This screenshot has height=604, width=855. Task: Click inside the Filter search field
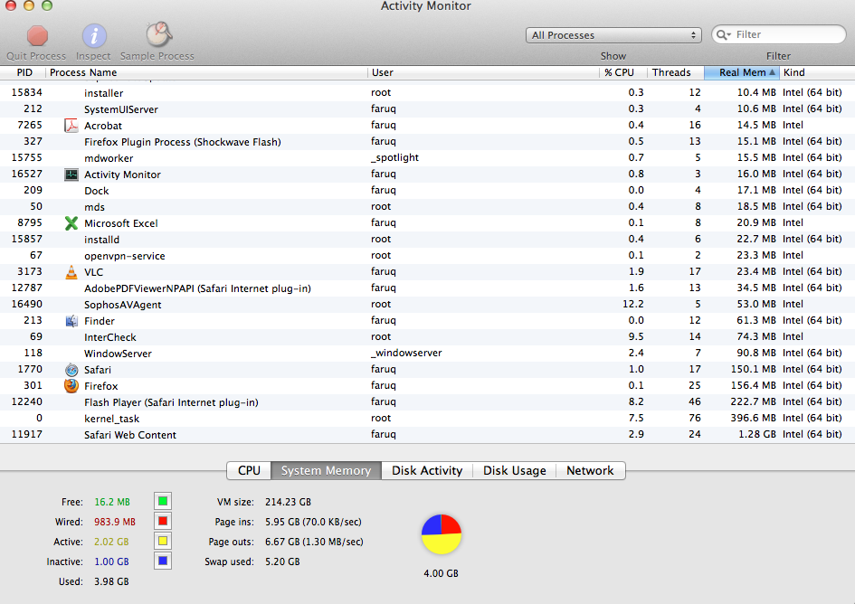pyautogui.click(x=779, y=34)
